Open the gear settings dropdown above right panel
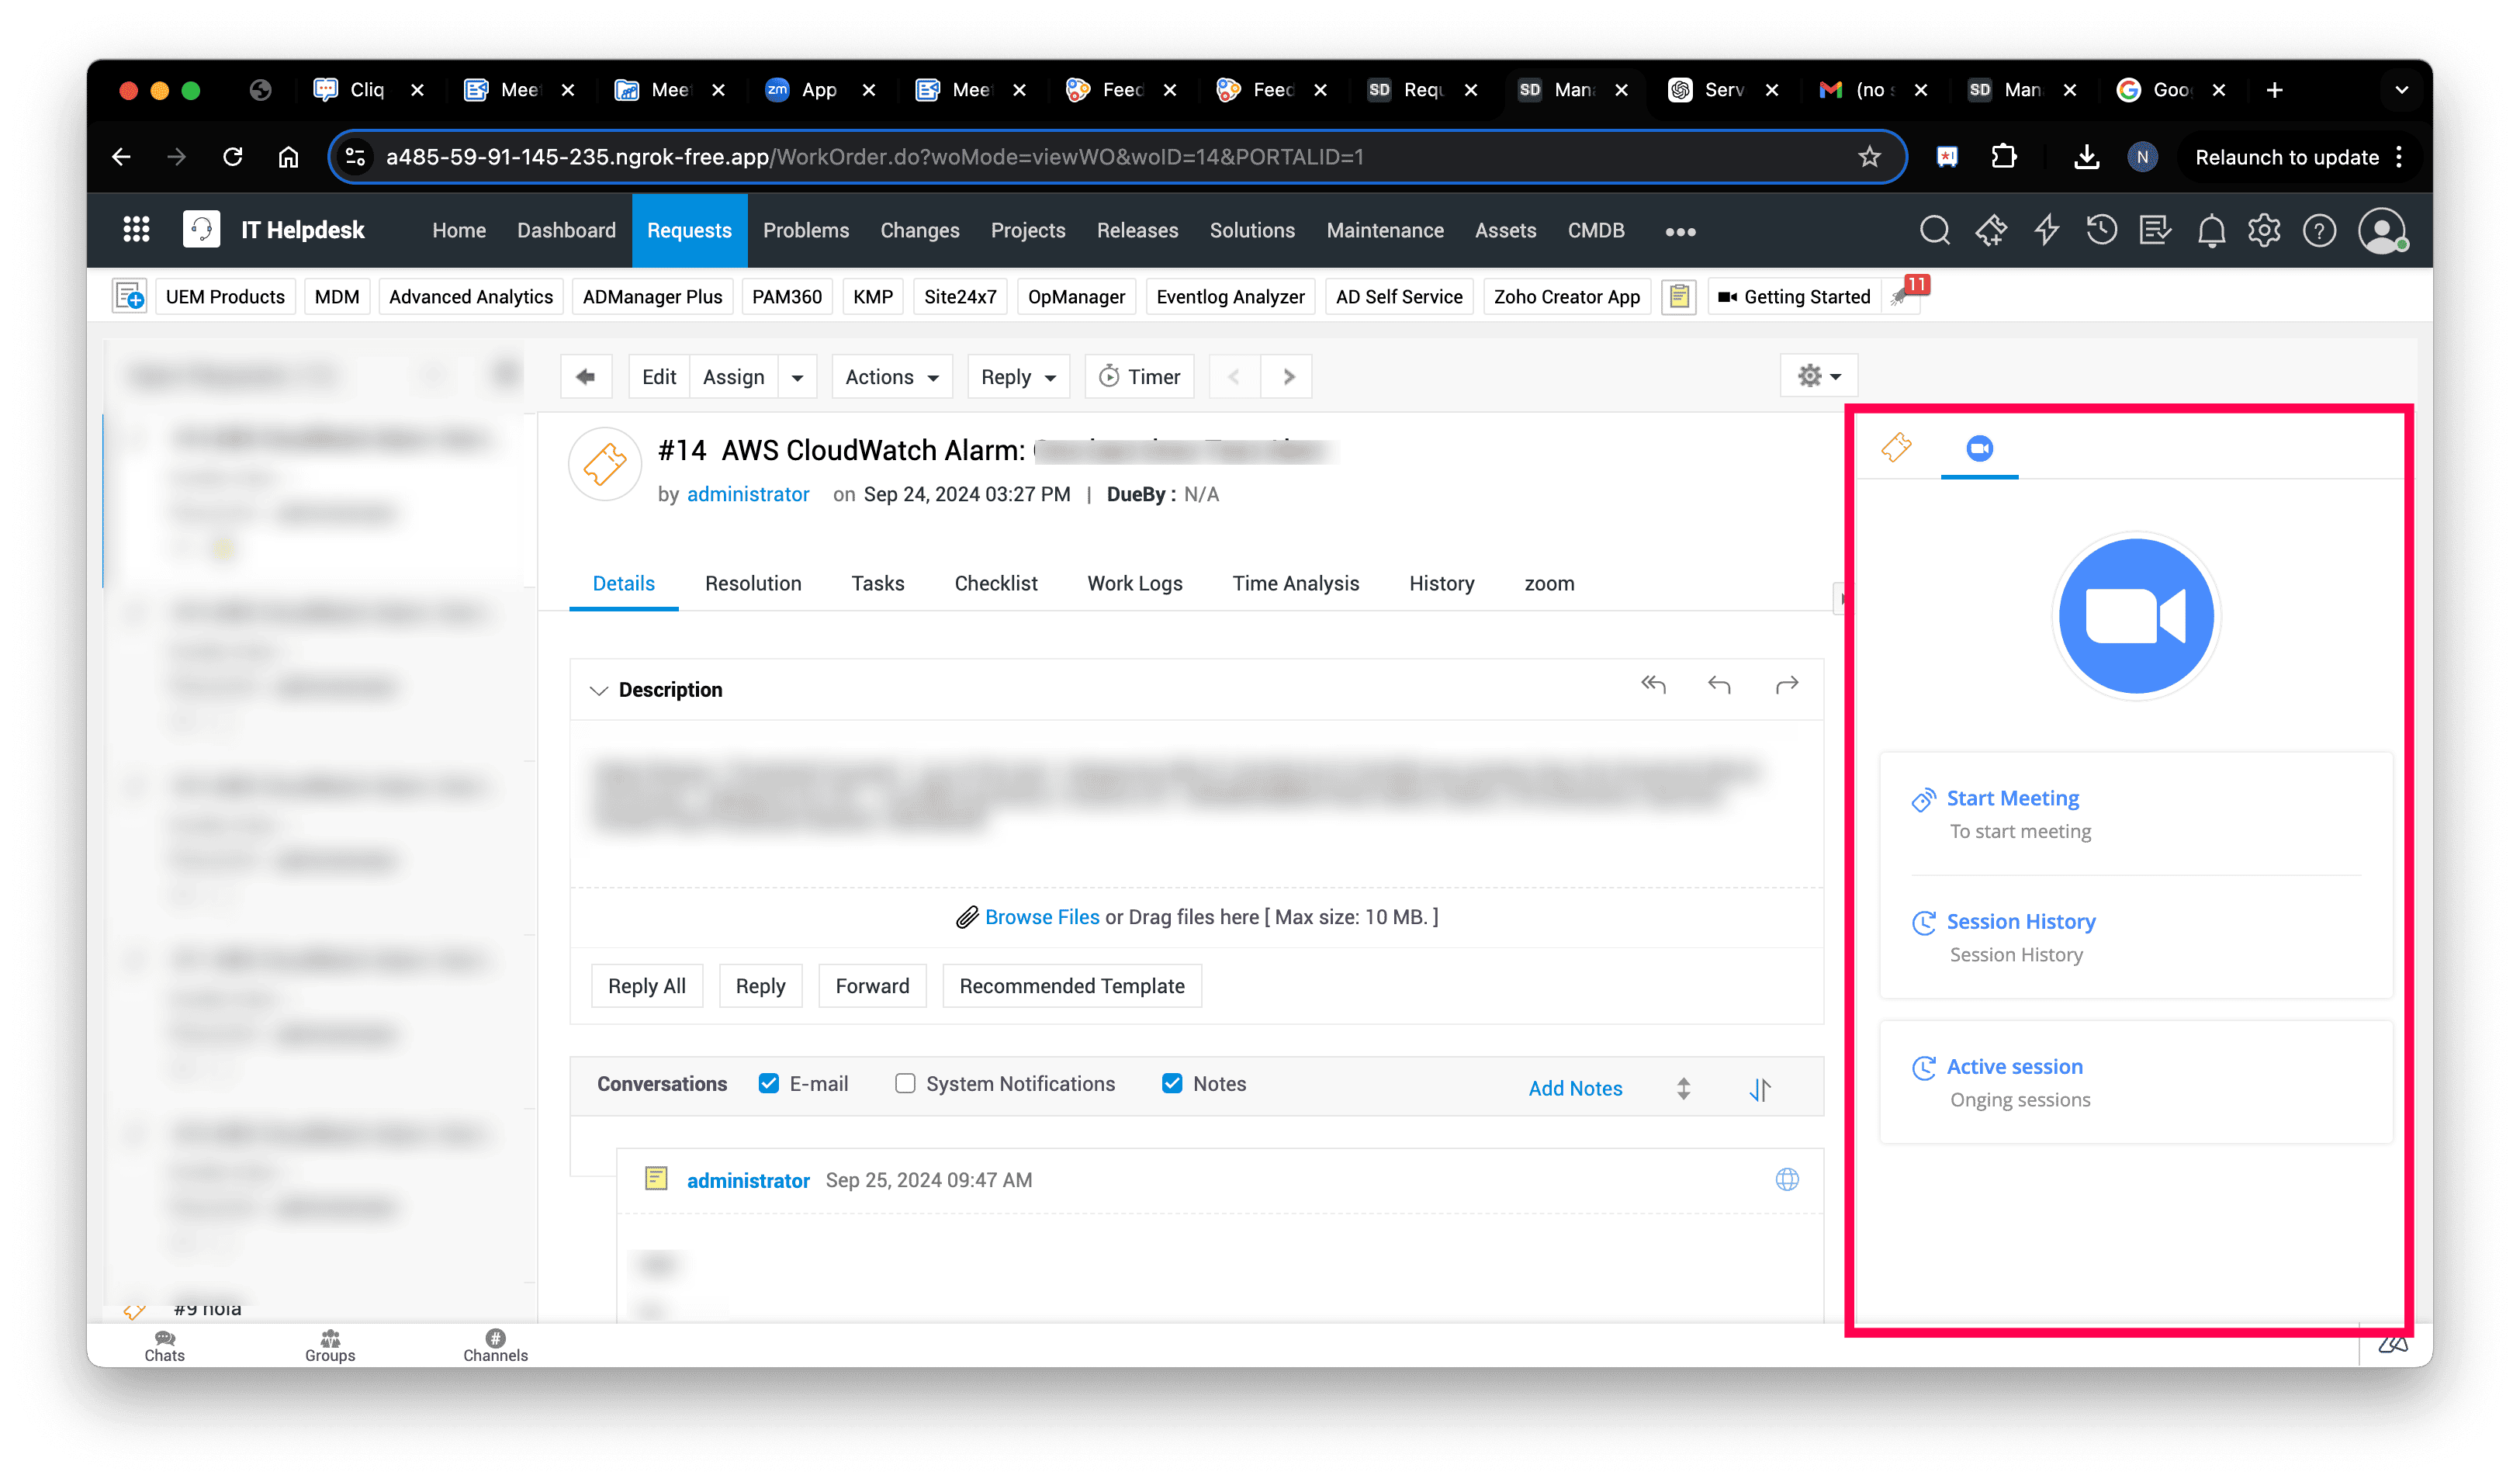This screenshot has height=1482, width=2520. point(1819,375)
